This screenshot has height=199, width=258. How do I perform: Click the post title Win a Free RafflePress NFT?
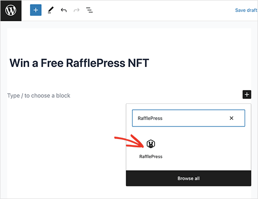pos(79,63)
